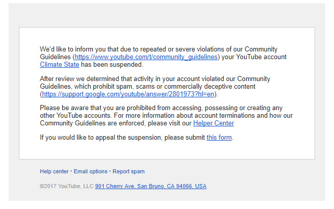Open the "this form" appeal link

point(219,138)
